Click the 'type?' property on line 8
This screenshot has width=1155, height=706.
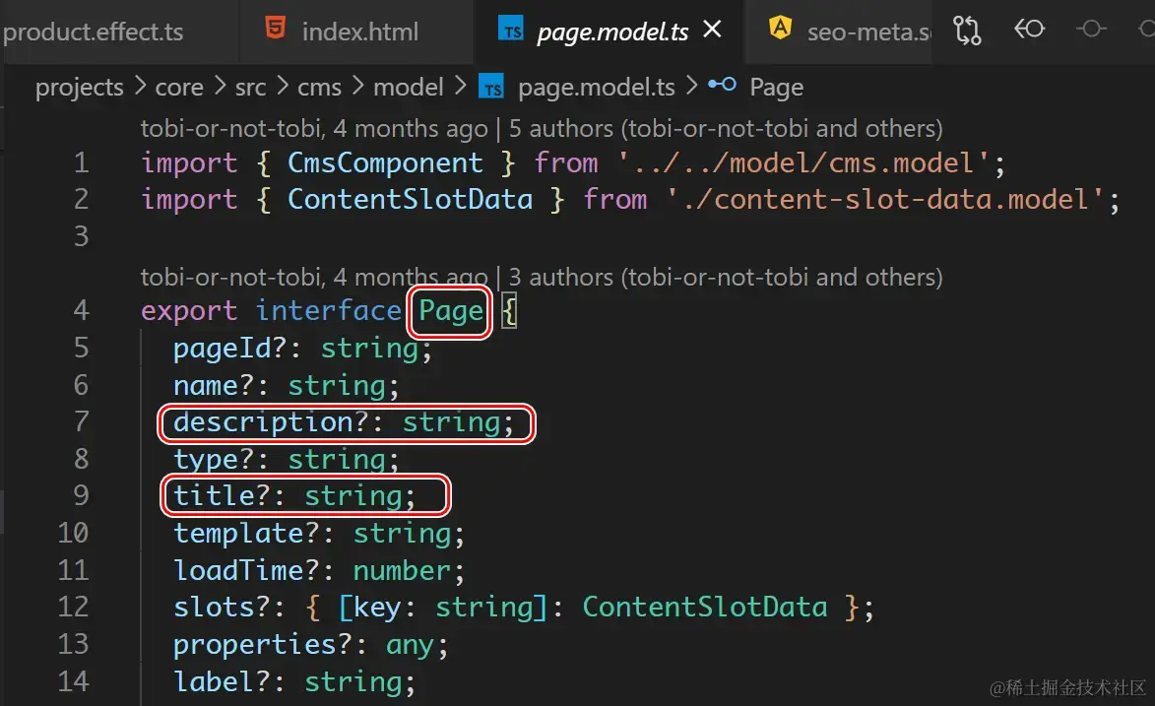pos(213,460)
